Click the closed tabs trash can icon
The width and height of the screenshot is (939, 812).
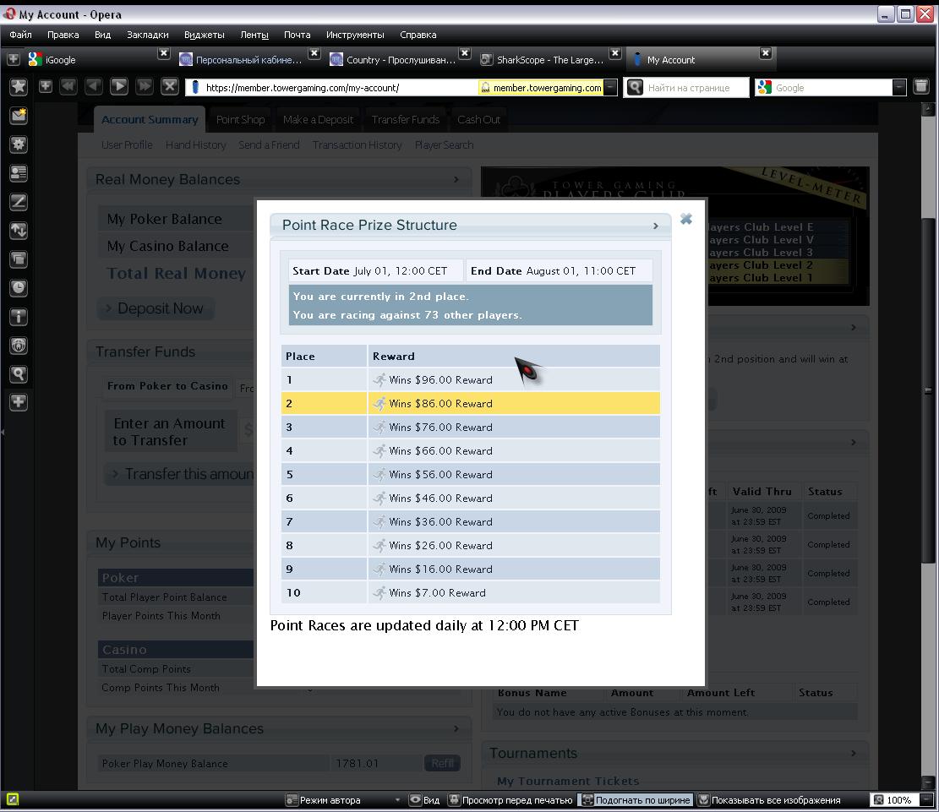pyautogui.click(x=921, y=87)
